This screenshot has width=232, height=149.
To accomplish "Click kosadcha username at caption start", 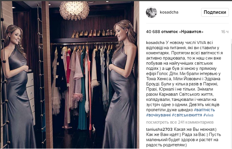I will (155, 42).
